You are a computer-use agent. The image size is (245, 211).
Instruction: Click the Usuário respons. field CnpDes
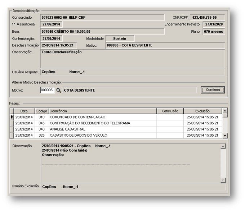tap(133, 72)
